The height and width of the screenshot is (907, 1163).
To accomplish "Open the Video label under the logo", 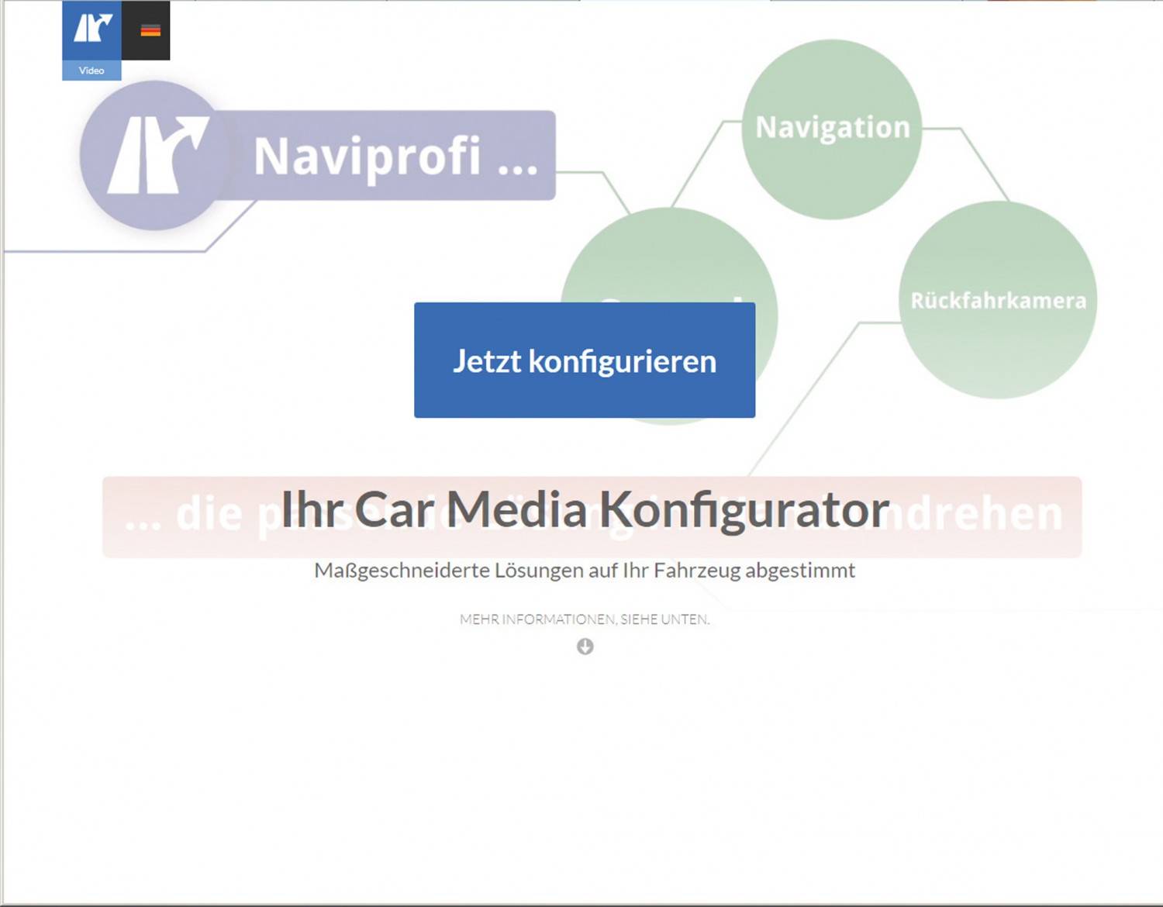I will point(91,71).
